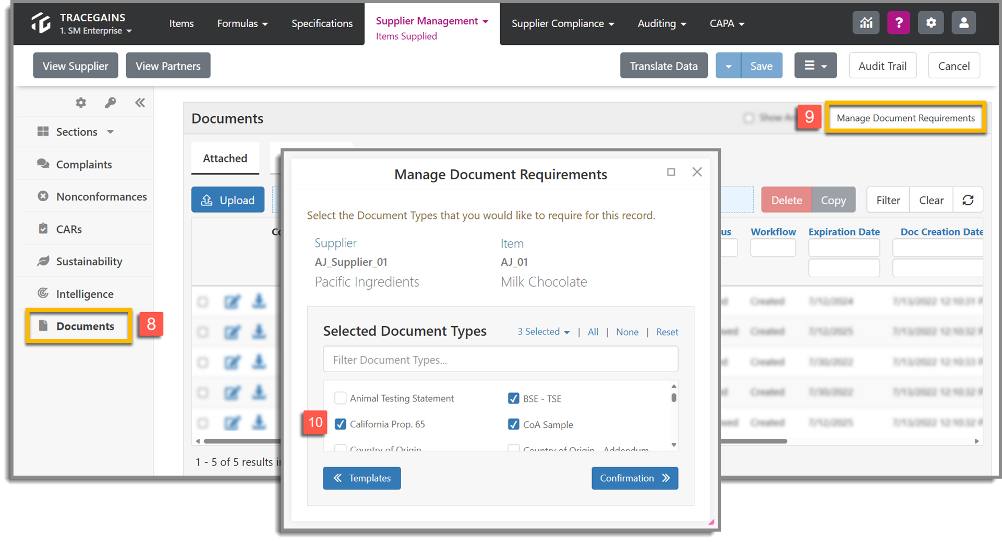Check the Animal Testing Statement checkbox
Viewport: 1002px width, 542px height.
[x=340, y=398]
